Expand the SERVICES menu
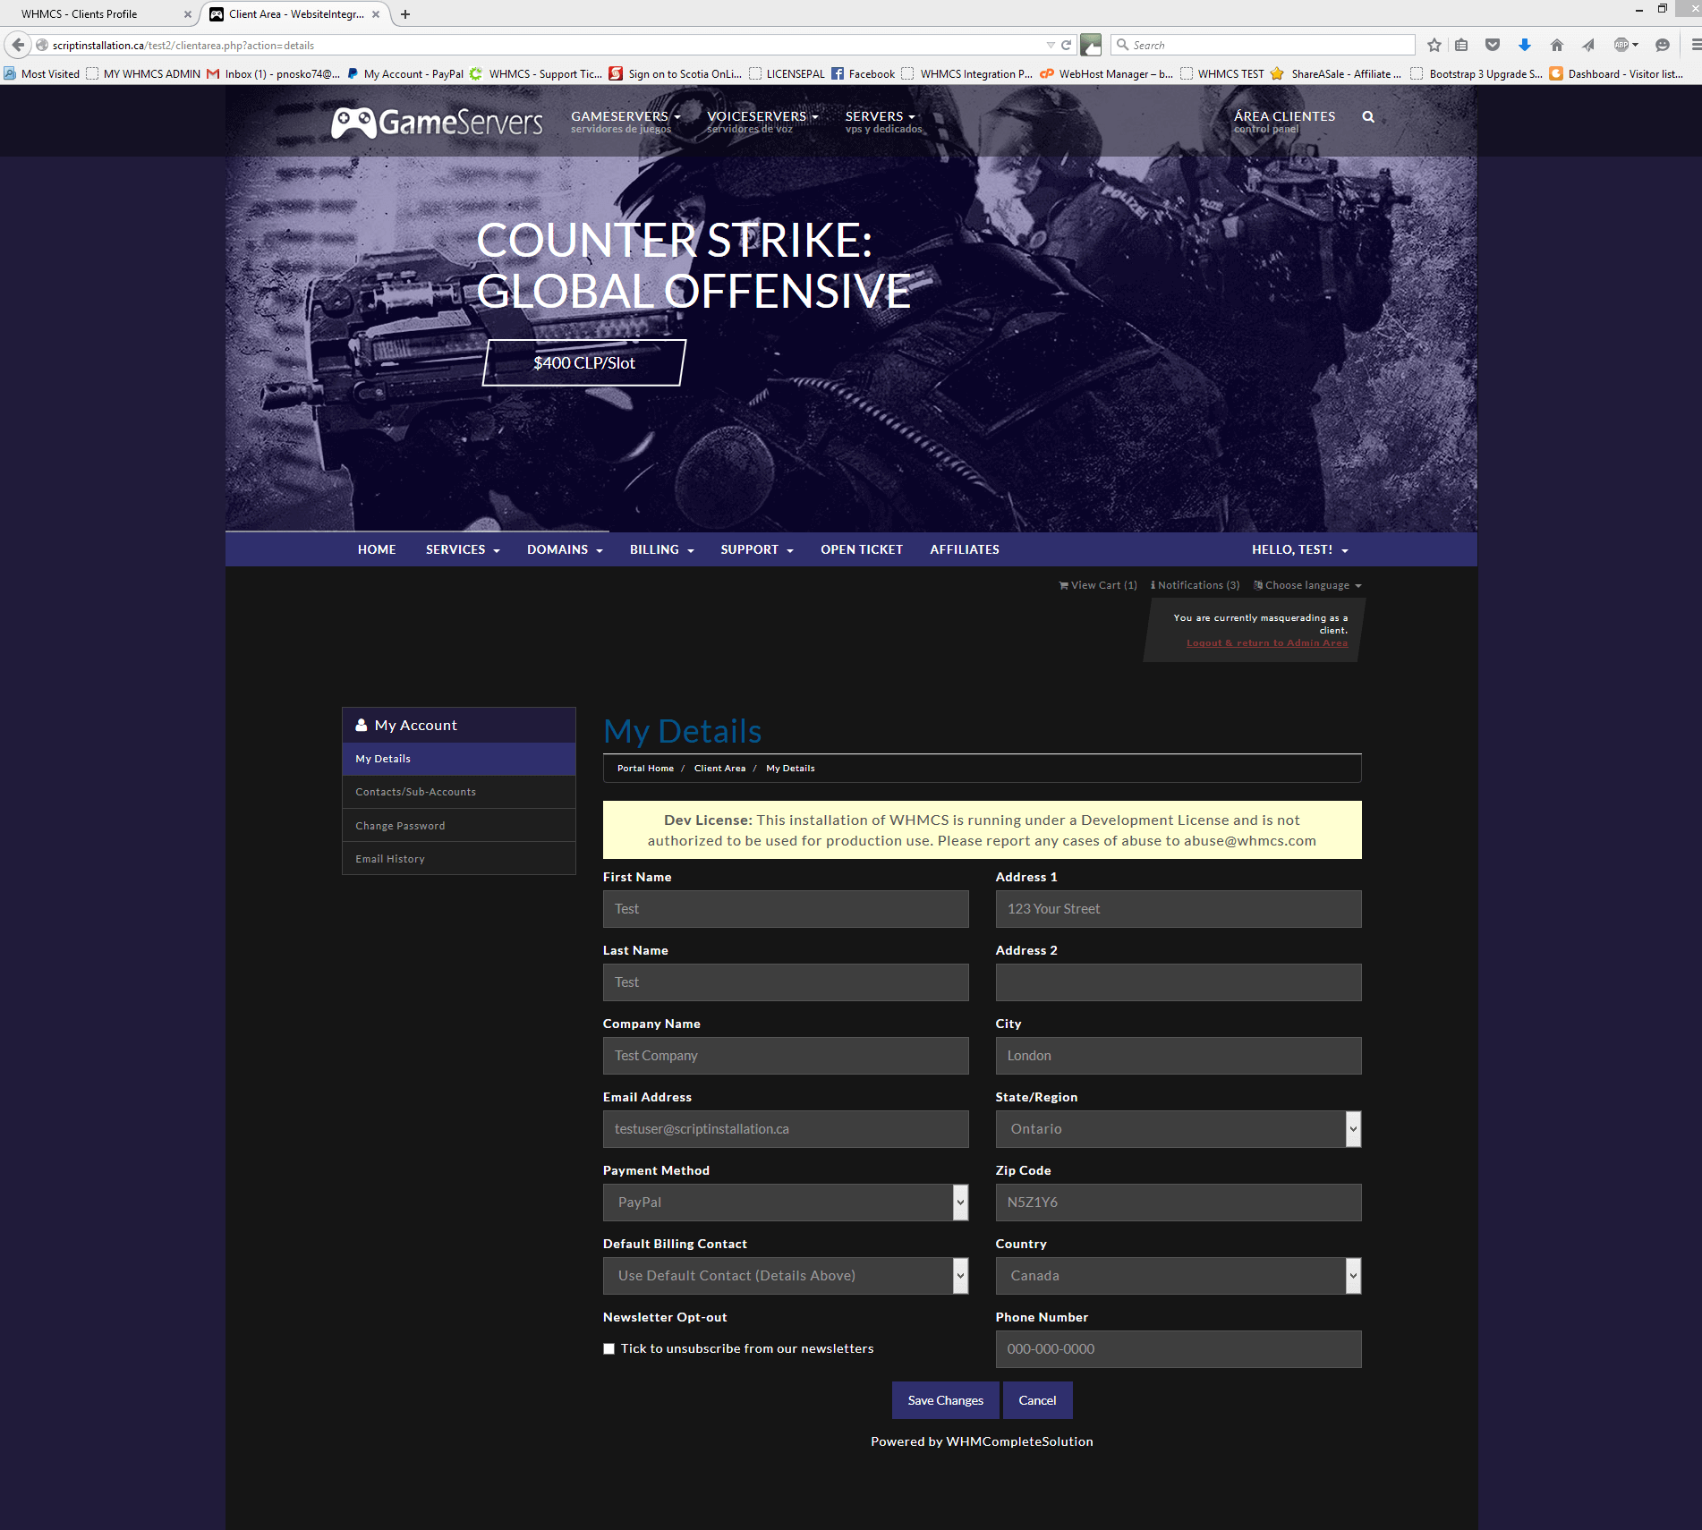Image resolution: width=1702 pixels, height=1530 pixels. pos(463,549)
